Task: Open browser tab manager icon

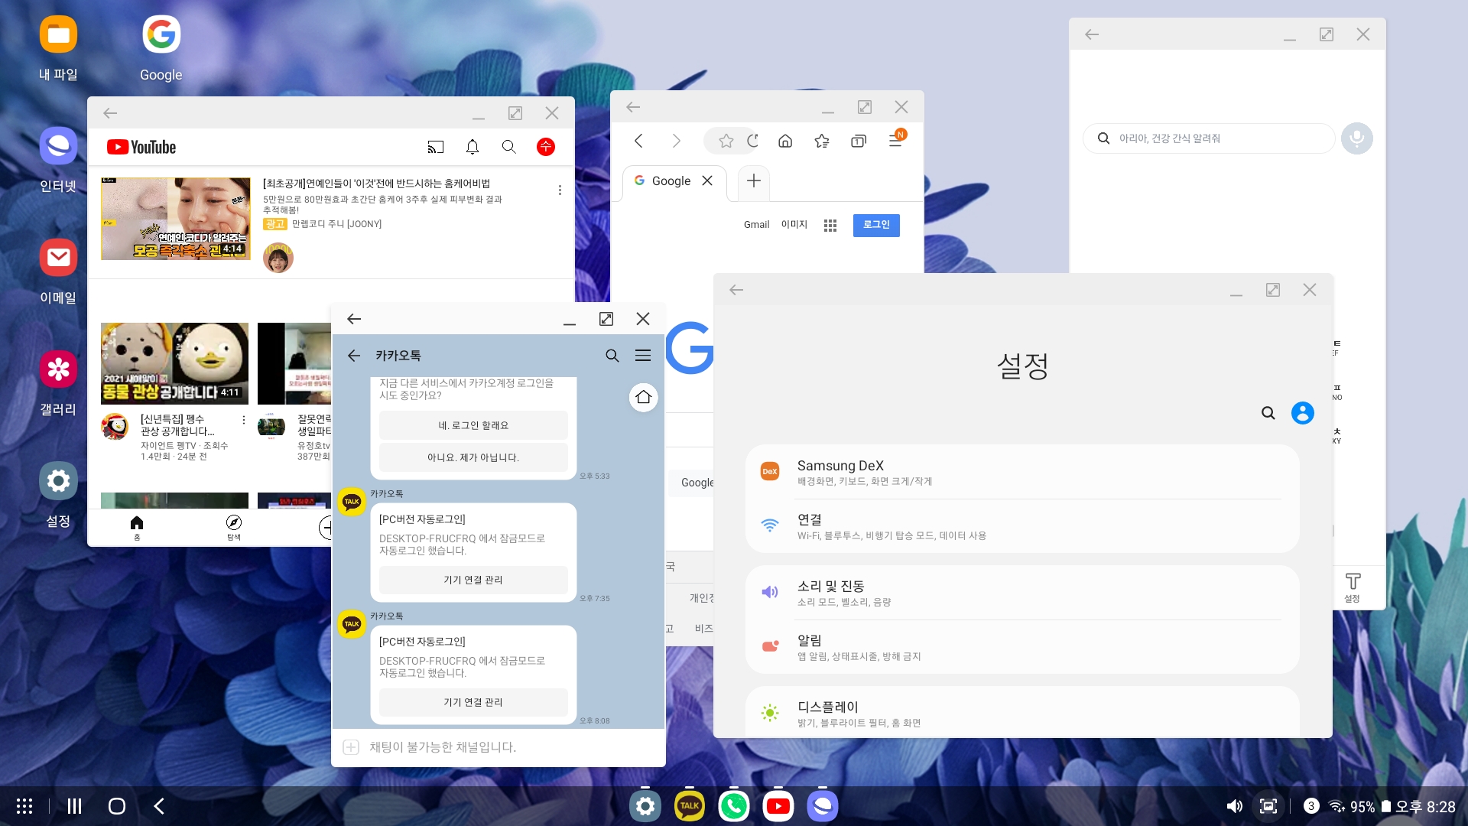Action: pos(859,141)
